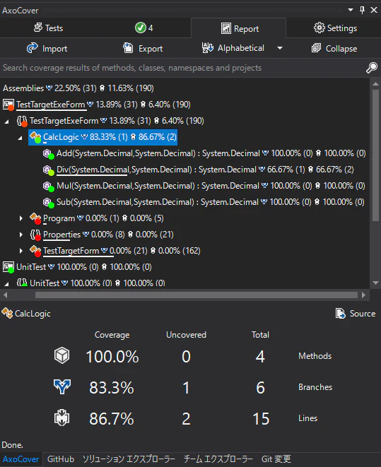Select the TestTargetExeForm assembly row
Viewport: 381px width, 467px height.
click(97, 105)
